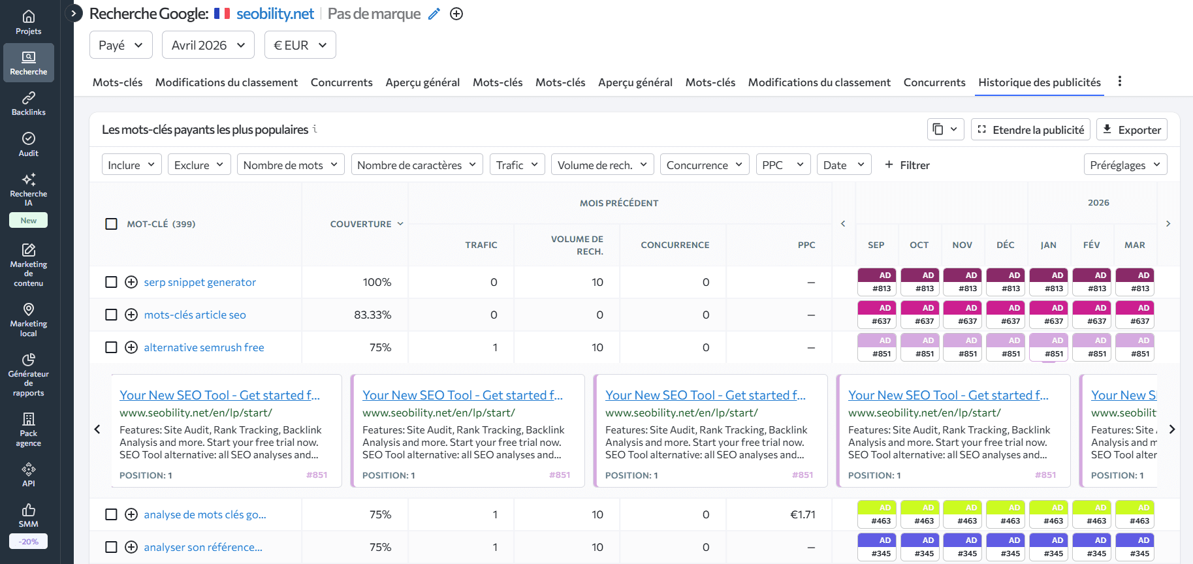Add 'serp snippet generator' keyword plus icon
Viewport: 1193px width, 564px height.
(131, 282)
